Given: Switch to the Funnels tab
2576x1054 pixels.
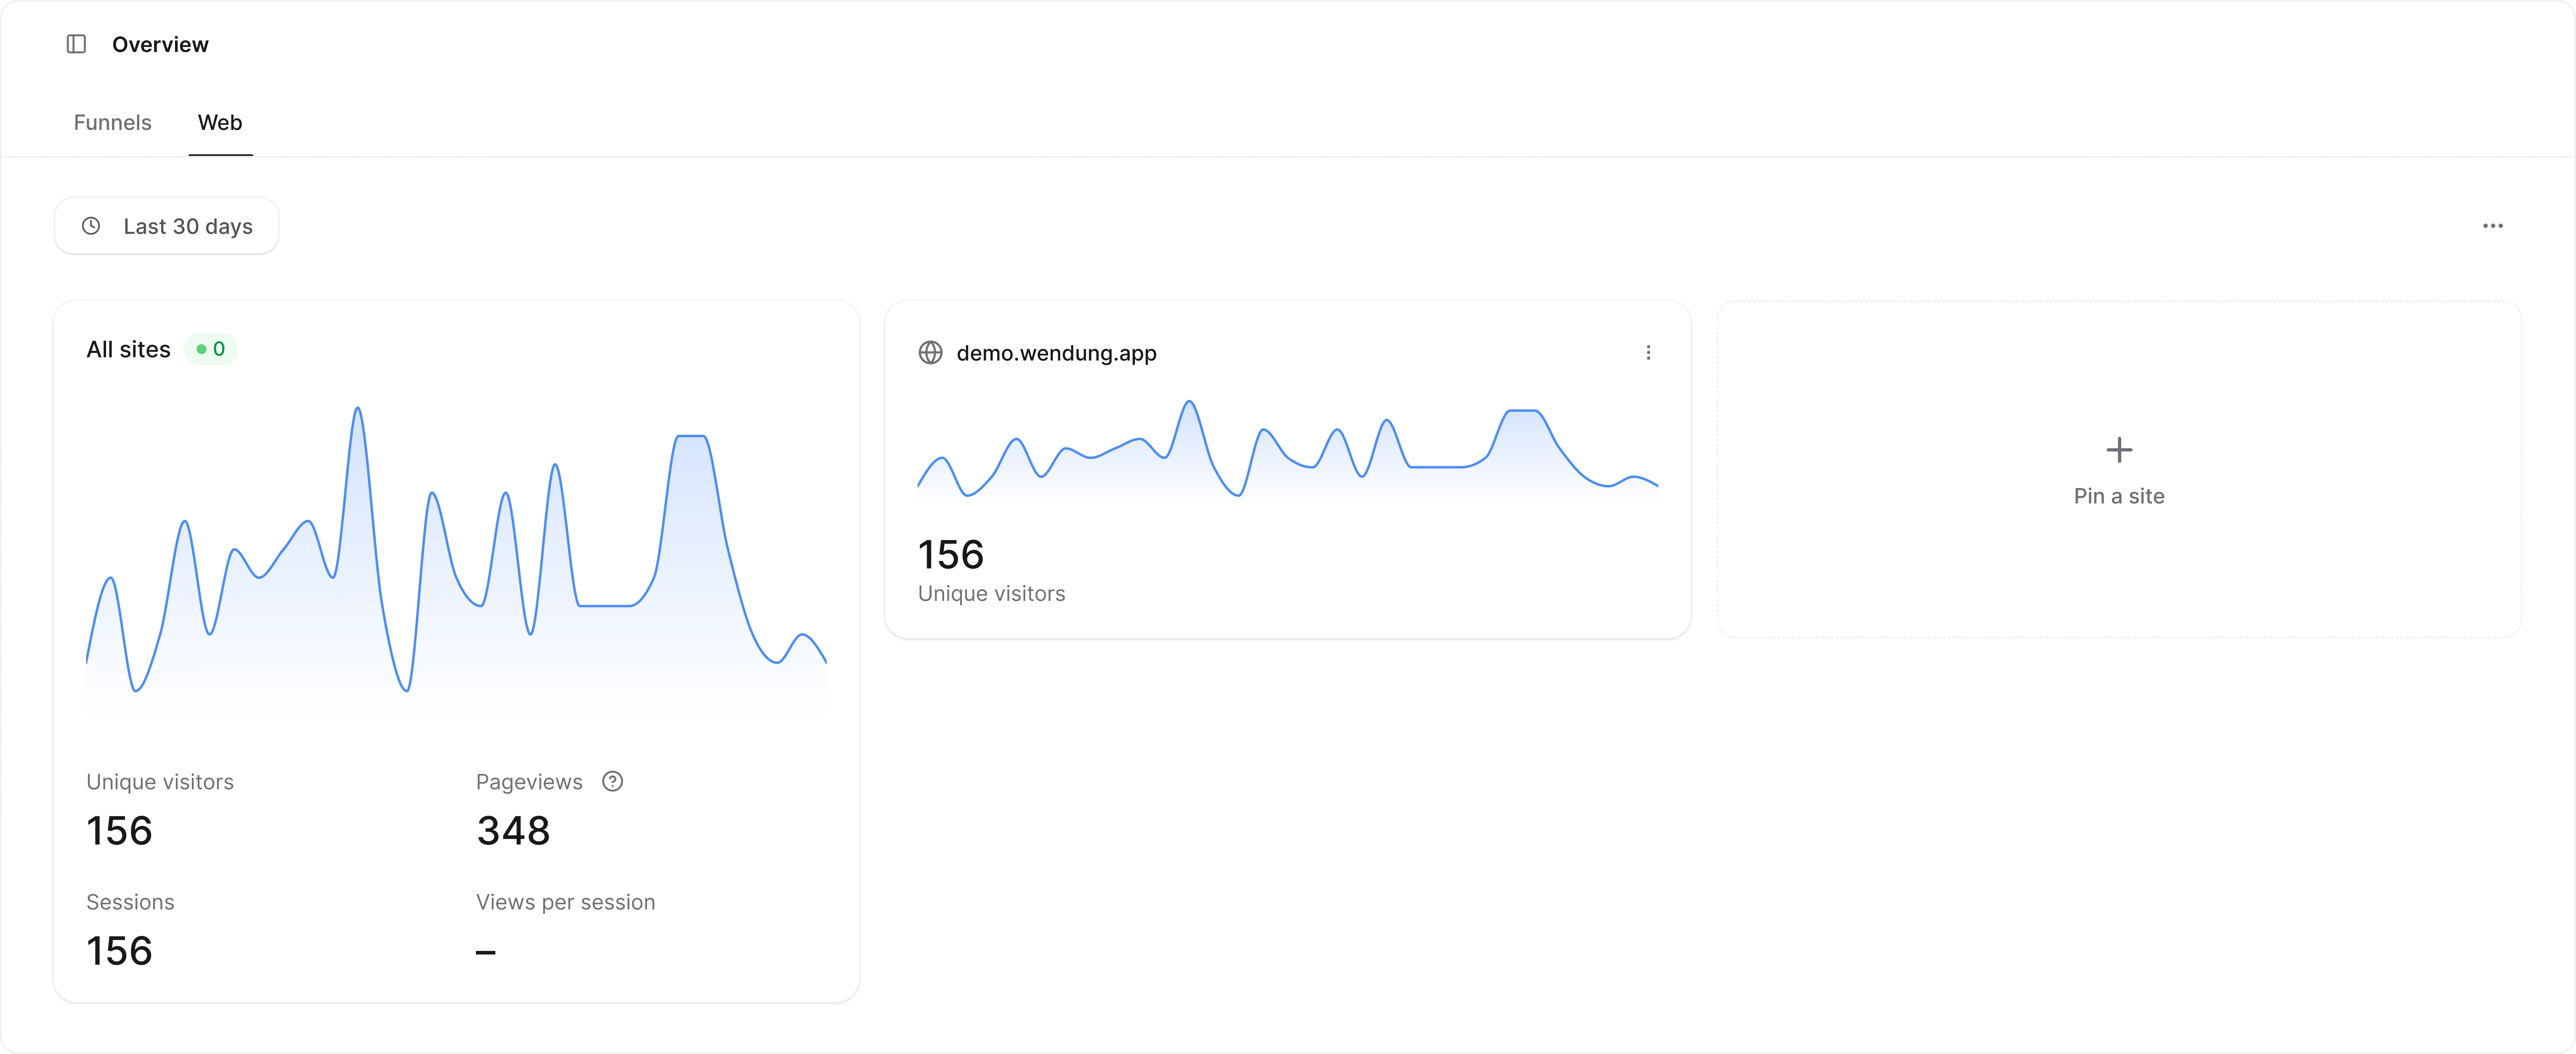Looking at the screenshot, I should tap(113, 123).
